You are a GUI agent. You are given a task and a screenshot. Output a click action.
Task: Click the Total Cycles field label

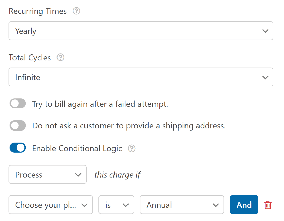[30, 58]
